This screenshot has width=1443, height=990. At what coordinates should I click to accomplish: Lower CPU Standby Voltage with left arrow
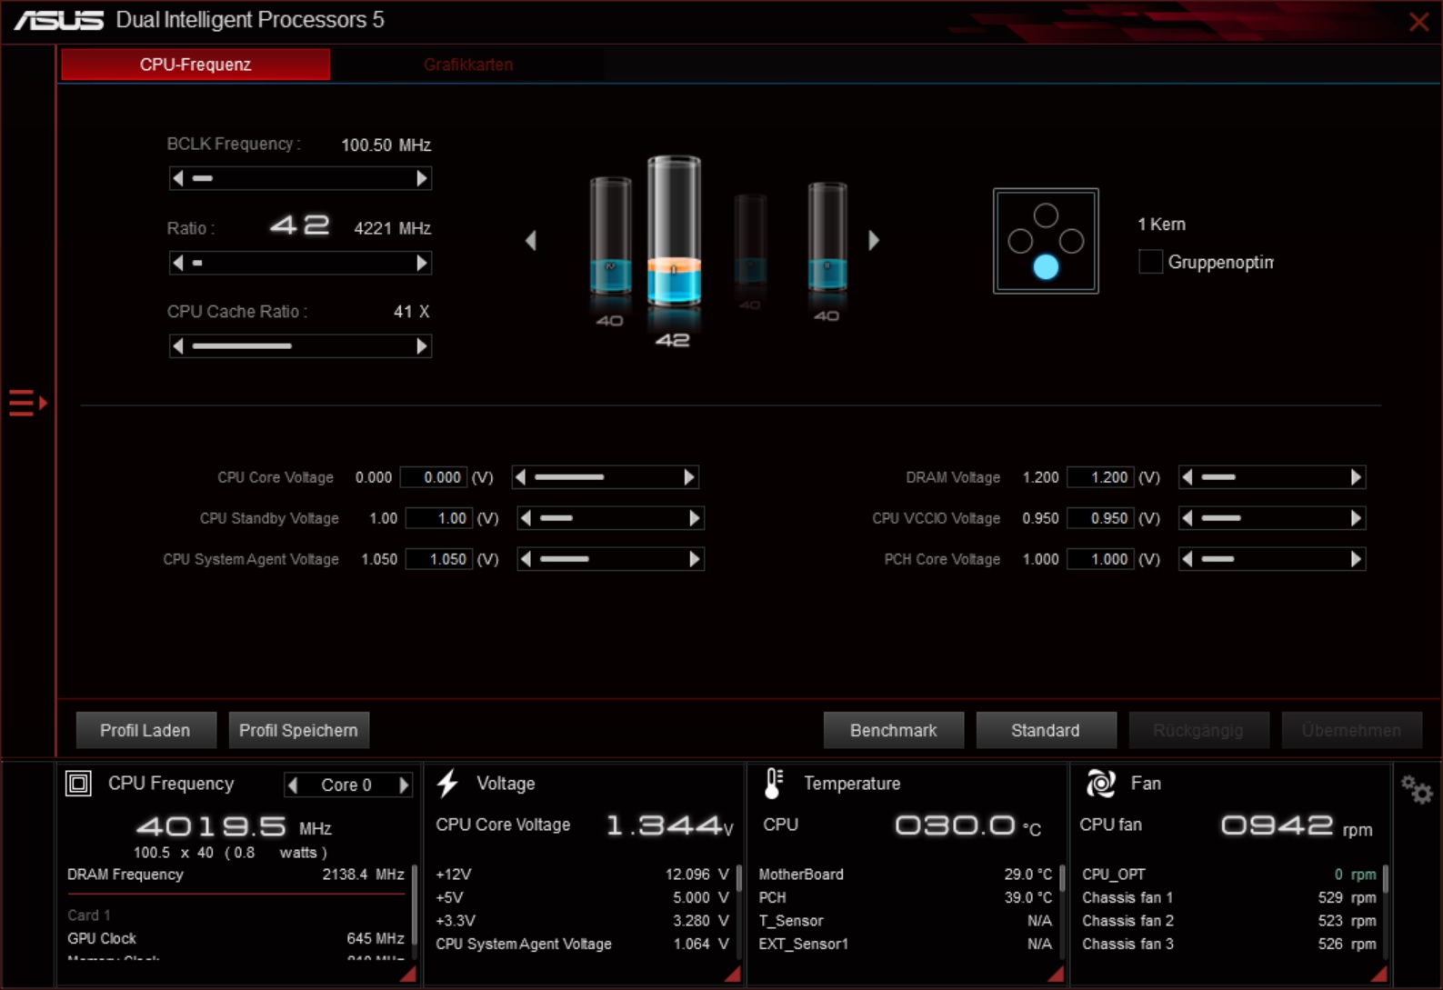coord(526,518)
